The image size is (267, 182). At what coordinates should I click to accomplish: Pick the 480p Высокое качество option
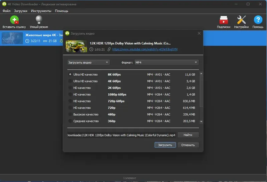70,114
